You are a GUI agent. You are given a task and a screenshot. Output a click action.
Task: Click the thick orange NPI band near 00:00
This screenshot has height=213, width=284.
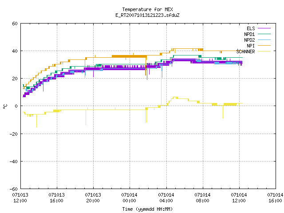[129, 56]
